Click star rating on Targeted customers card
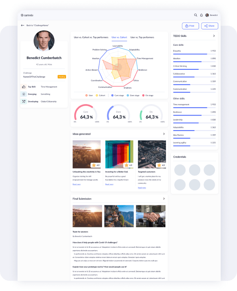 [x=161, y=165]
